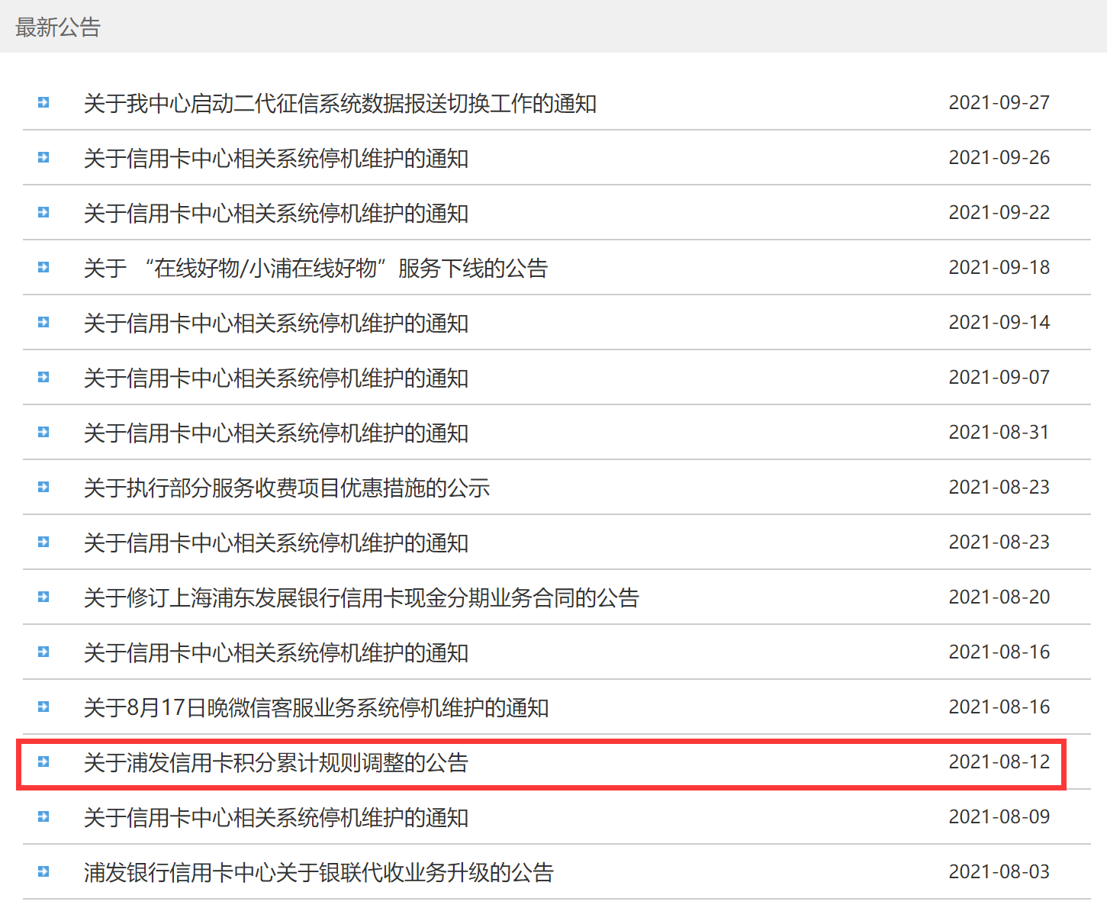This screenshot has width=1107, height=908.
Task: Open 关于修订上海浦东发展银行信用卡现金分期业务合同的公告
Action: [362, 597]
